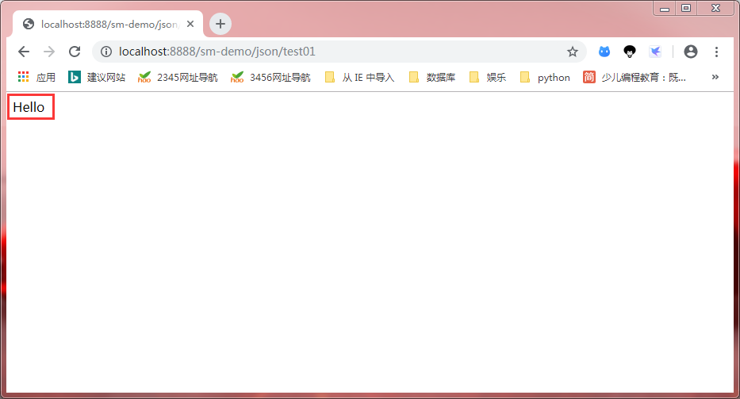
Task: Go back to the previous page
Action: pyautogui.click(x=24, y=52)
